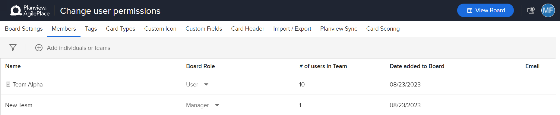
Task: Open the Tags tab
Action: click(x=91, y=29)
